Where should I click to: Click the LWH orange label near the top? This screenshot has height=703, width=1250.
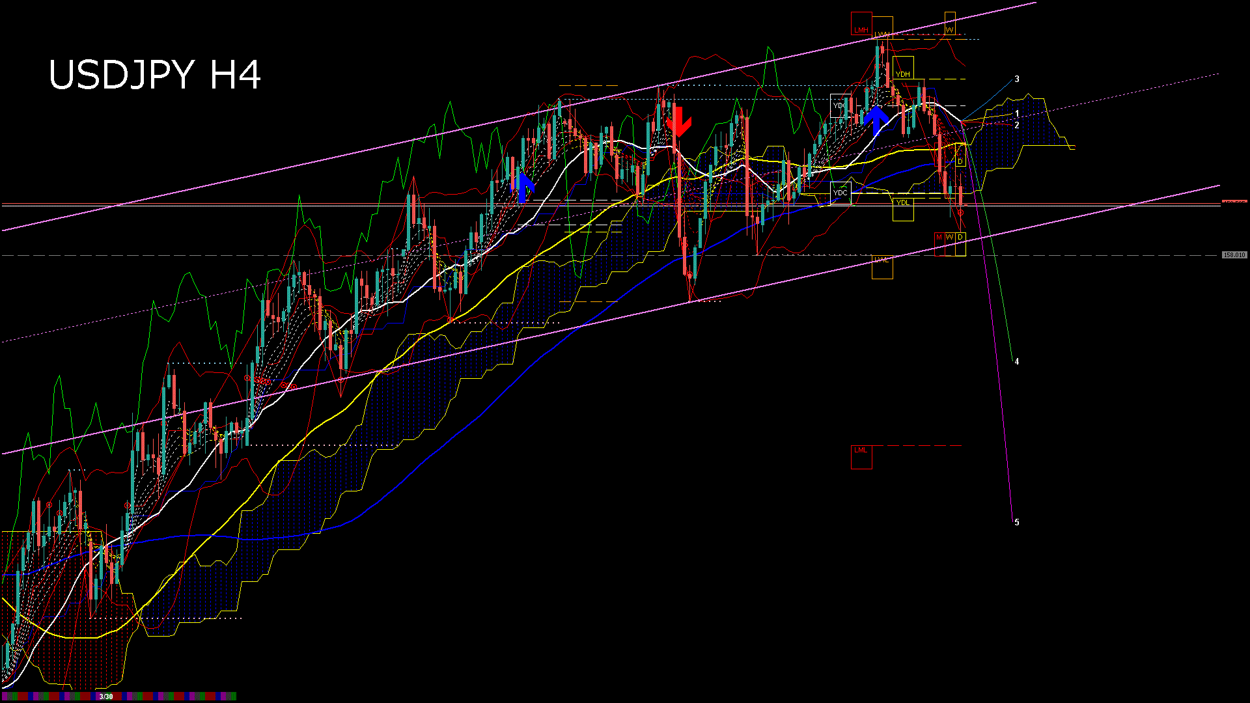coord(882,33)
